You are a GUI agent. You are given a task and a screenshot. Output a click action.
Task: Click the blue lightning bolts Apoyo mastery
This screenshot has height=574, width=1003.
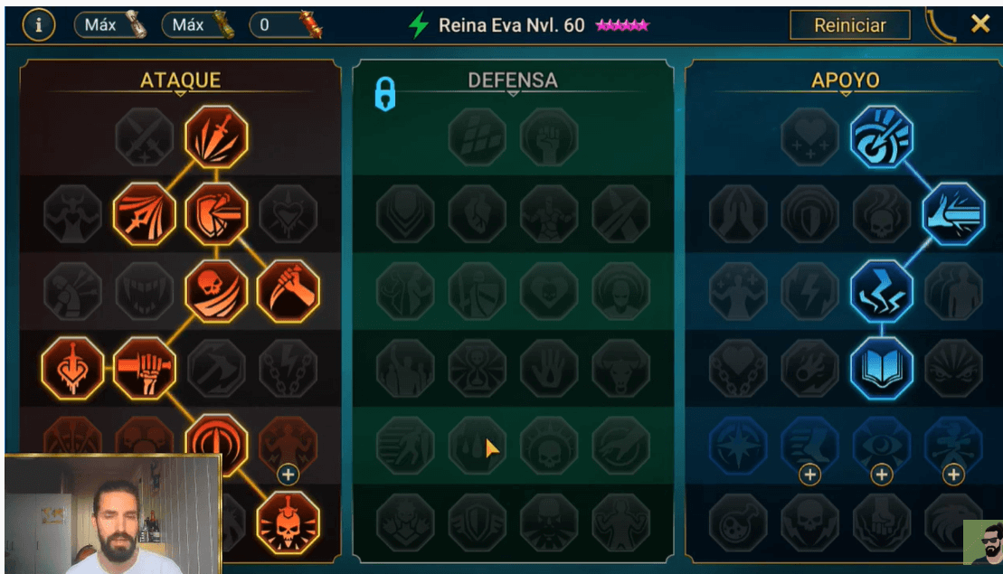(x=882, y=291)
